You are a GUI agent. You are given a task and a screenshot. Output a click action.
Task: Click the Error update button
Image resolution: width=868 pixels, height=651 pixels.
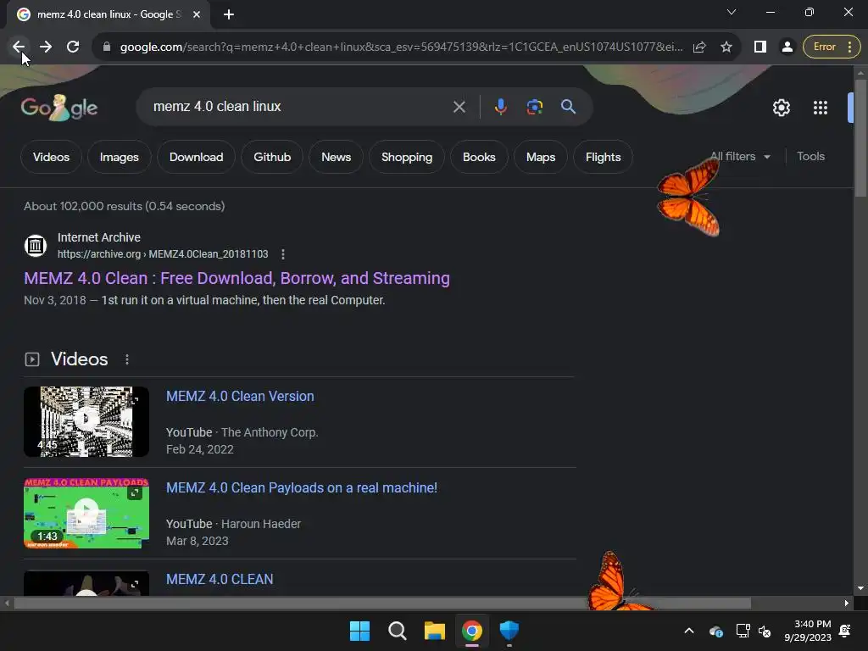coord(832,47)
